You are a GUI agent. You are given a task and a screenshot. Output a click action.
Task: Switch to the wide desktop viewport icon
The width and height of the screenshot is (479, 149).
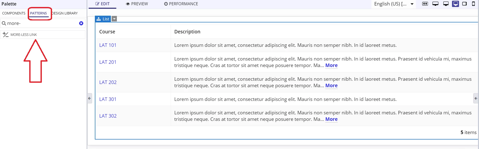[x=435, y=4]
